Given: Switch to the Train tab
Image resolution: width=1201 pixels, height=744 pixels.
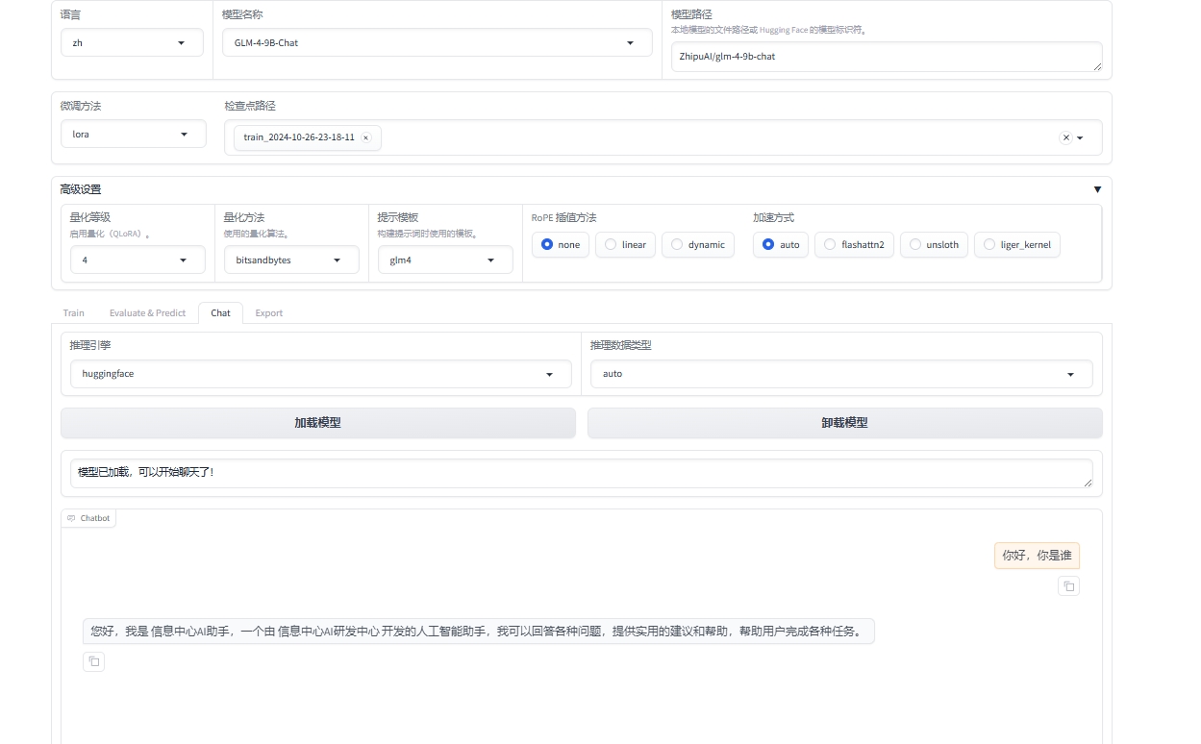Looking at the screenshot, I should (x=74, y=313).
